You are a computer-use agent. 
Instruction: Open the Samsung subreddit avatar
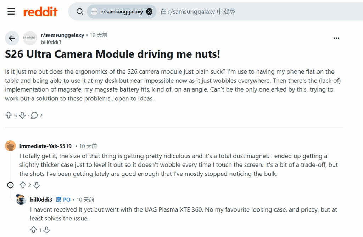click(x=30, y=38)
